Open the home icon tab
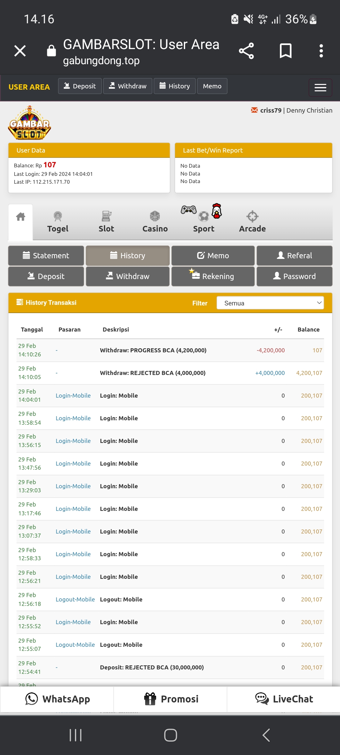This screenshot has height=755, width=340. [20, 217]
